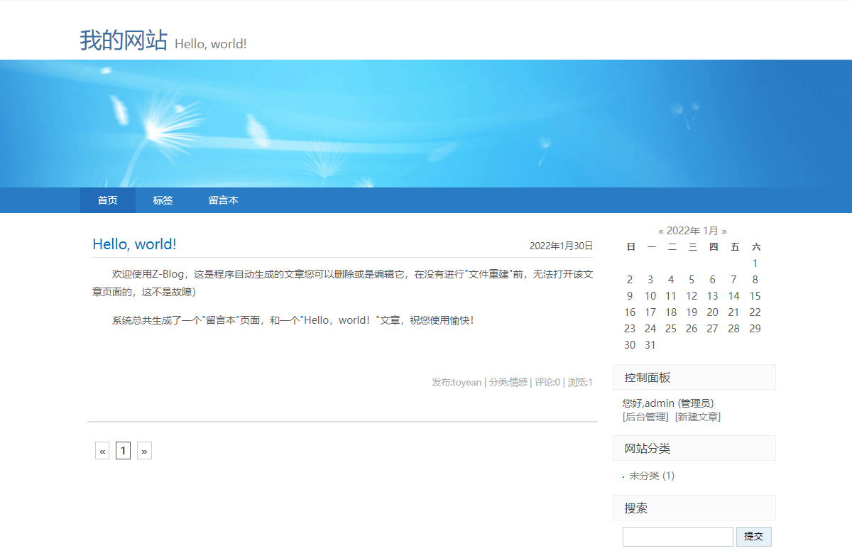Select calendar day 4
Image resolution: width=852 pixels, height=551 pixels.
pos(671,280)
